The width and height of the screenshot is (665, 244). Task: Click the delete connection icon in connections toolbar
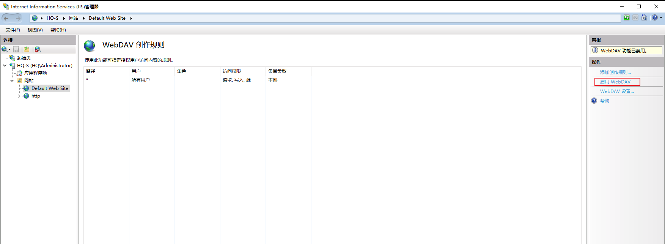coord(38,49)
